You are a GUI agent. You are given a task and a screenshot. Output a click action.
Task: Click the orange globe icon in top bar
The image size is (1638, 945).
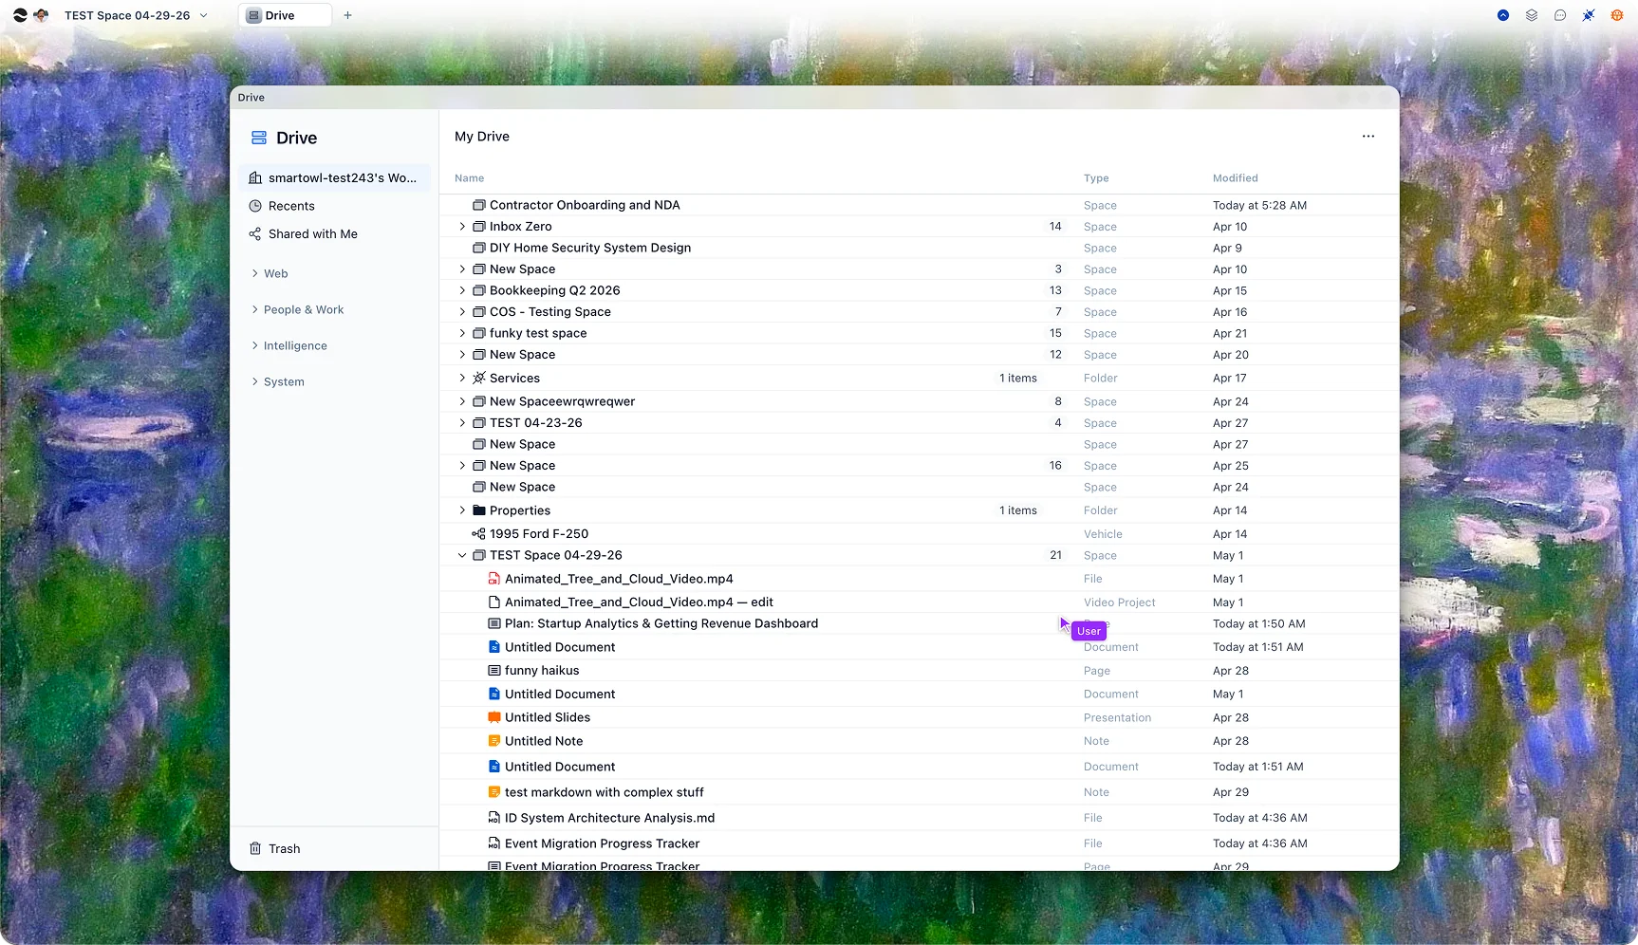click(1617, 15)
